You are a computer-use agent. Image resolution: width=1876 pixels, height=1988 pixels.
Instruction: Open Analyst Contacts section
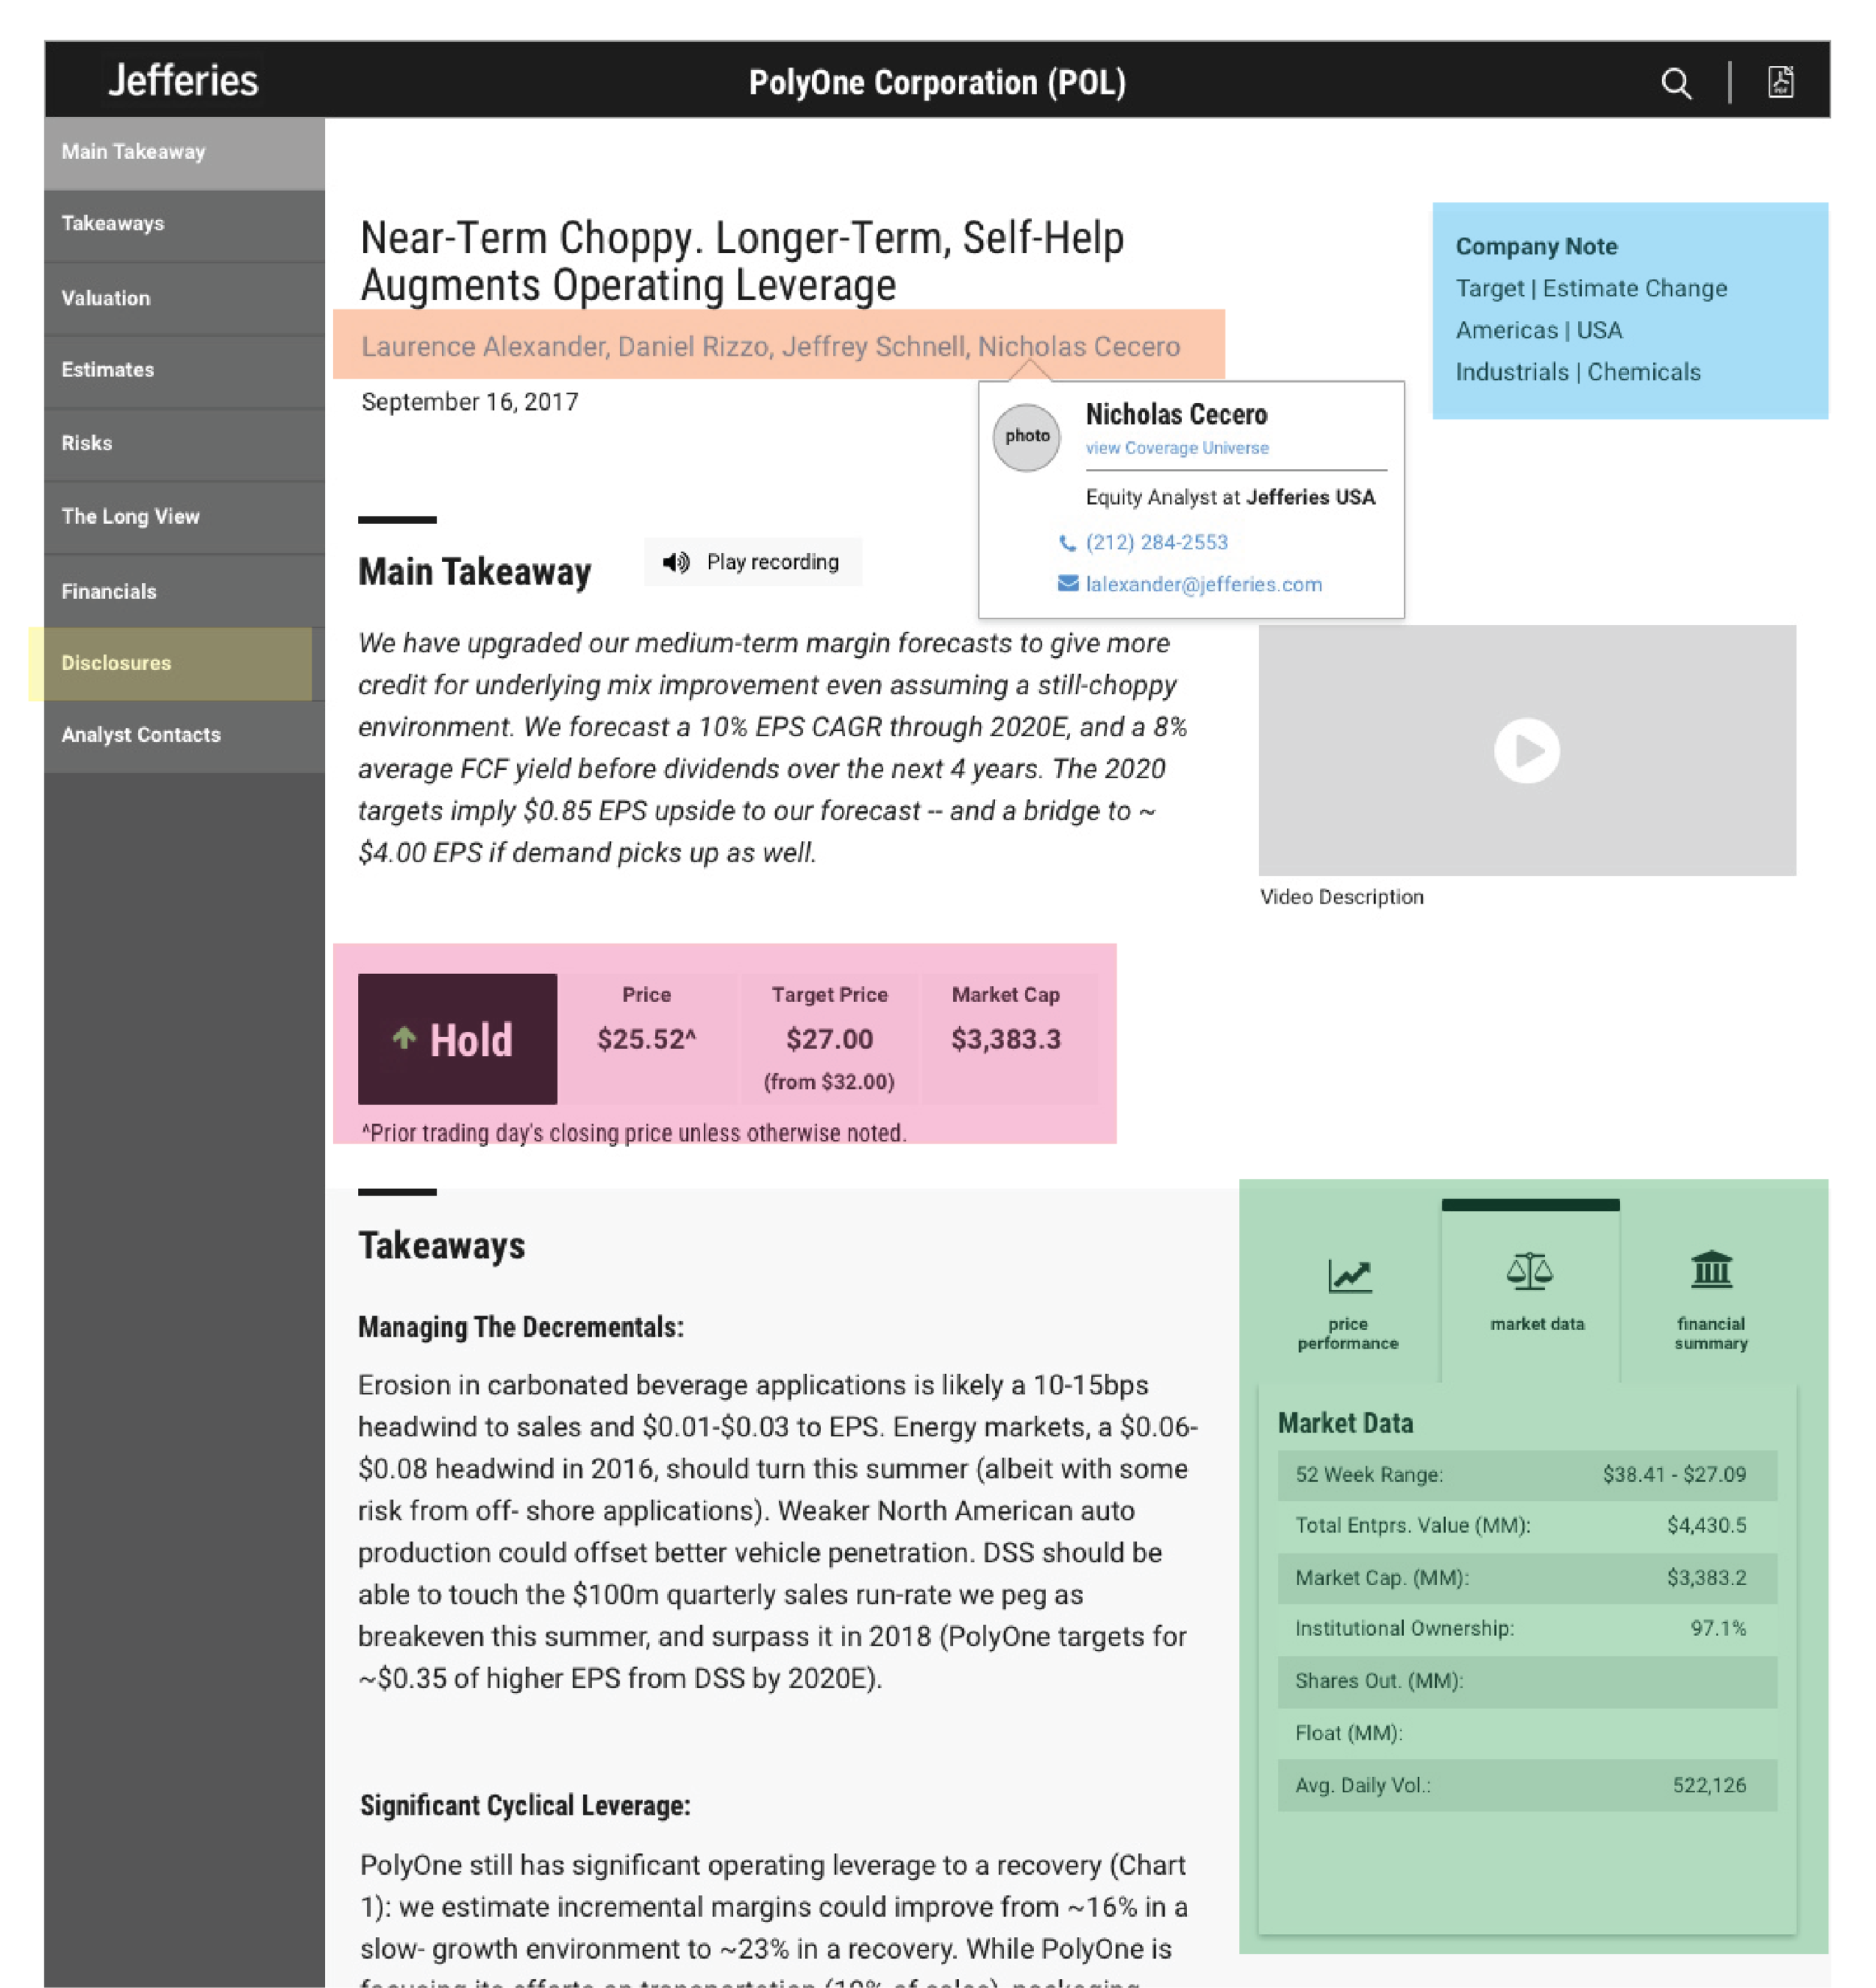point(184,736)
